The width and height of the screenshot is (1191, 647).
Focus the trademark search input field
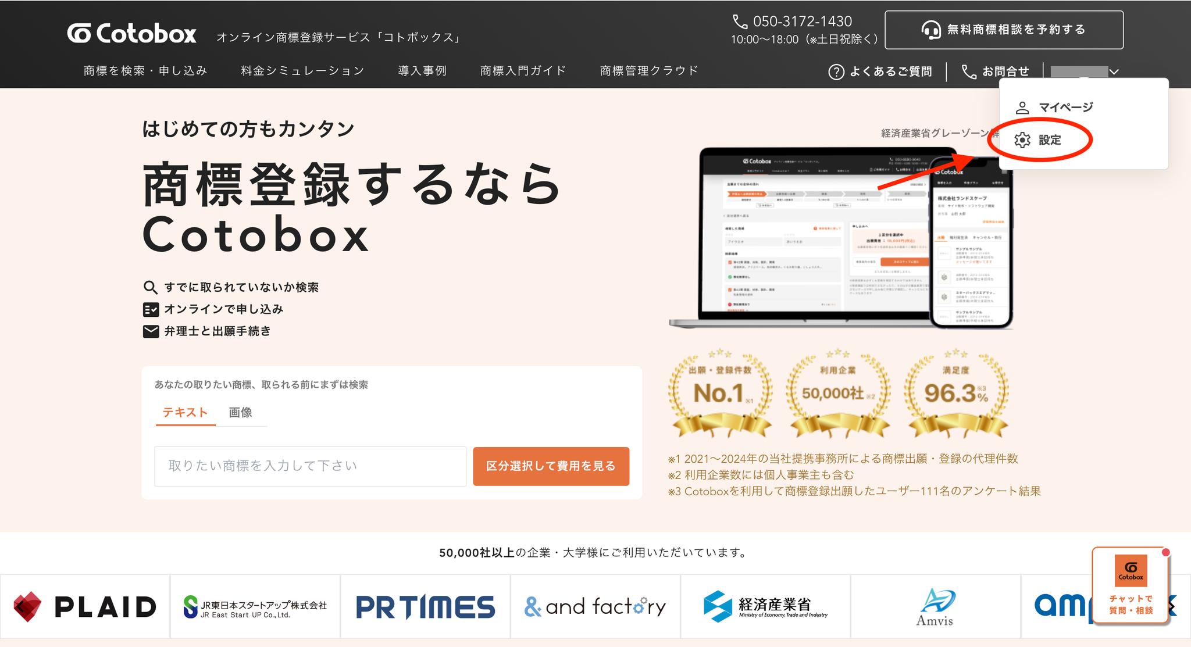[310, 466]
